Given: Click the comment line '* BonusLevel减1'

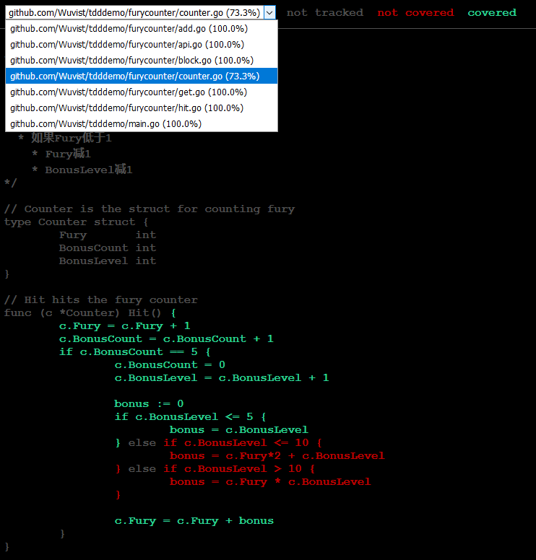Looking at the screenshot, I should [82, 170].
